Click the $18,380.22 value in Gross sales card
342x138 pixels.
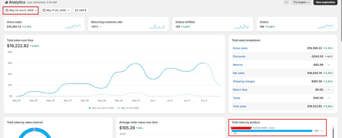coord(14,27)
